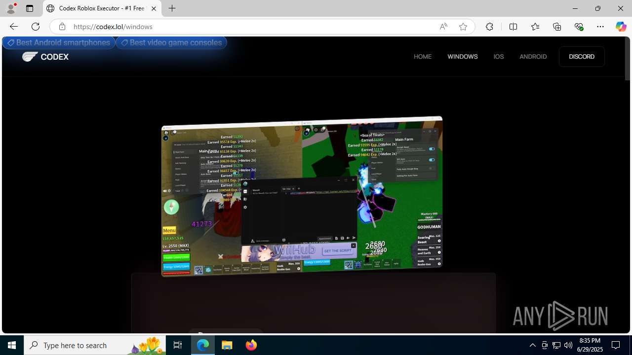Enable Read aloud for this page

coord(443,27)
